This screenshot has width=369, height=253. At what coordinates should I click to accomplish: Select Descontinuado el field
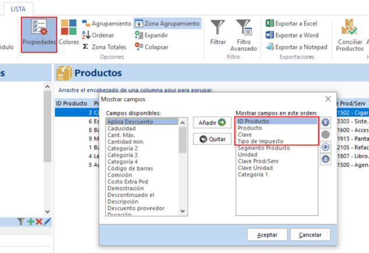[142, 195]
